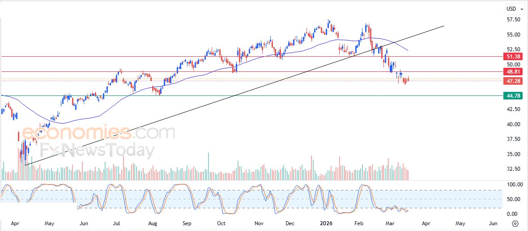Click the Sep label on time axis
The height and width of the screenshot is (231, 528).
pyautogui.click(x=187, y=223)
